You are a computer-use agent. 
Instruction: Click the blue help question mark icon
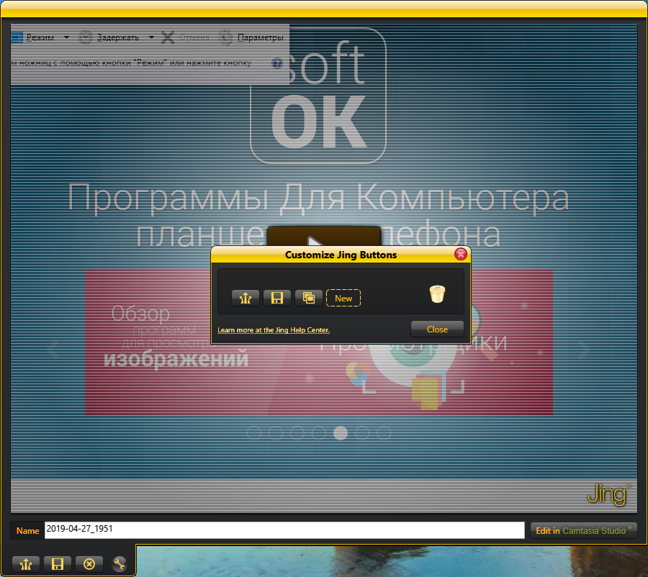(x=277, y=63)
